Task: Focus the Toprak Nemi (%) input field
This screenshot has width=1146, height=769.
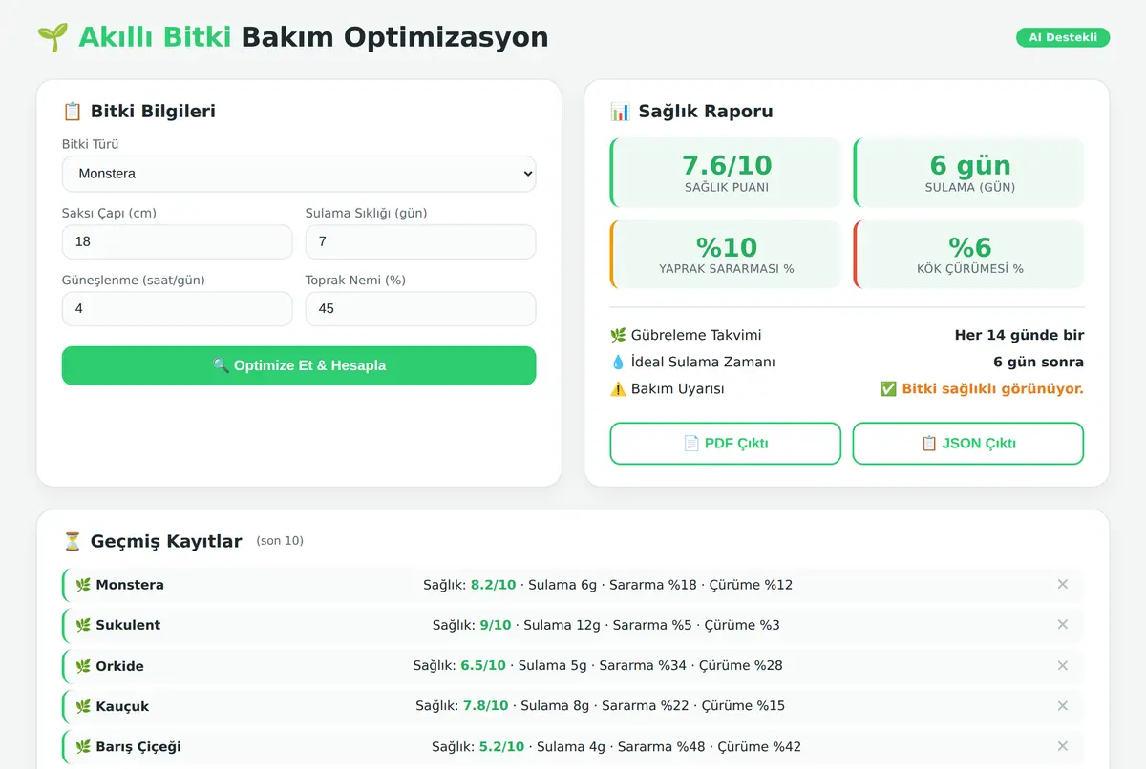Action: click(420, 308)
